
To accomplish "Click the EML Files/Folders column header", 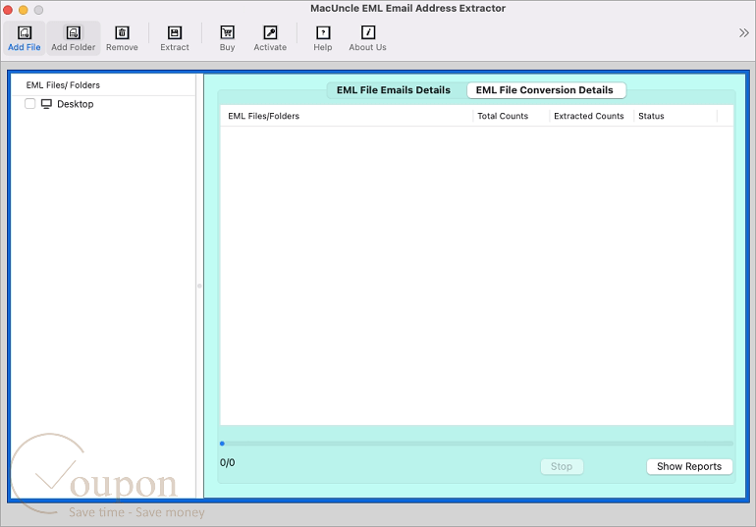I will (347, 116).
